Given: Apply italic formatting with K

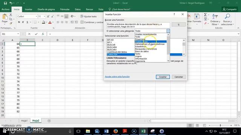Looking at the screenshot, I should click(x=23, y=22).
